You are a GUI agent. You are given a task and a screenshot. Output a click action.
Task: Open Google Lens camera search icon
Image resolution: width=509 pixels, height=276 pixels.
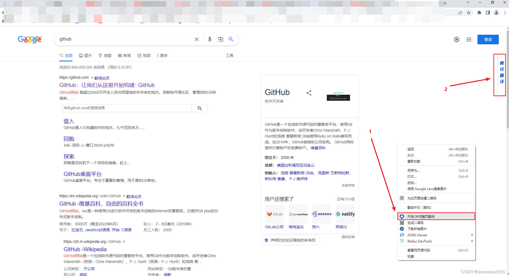[x=220, y=39]
